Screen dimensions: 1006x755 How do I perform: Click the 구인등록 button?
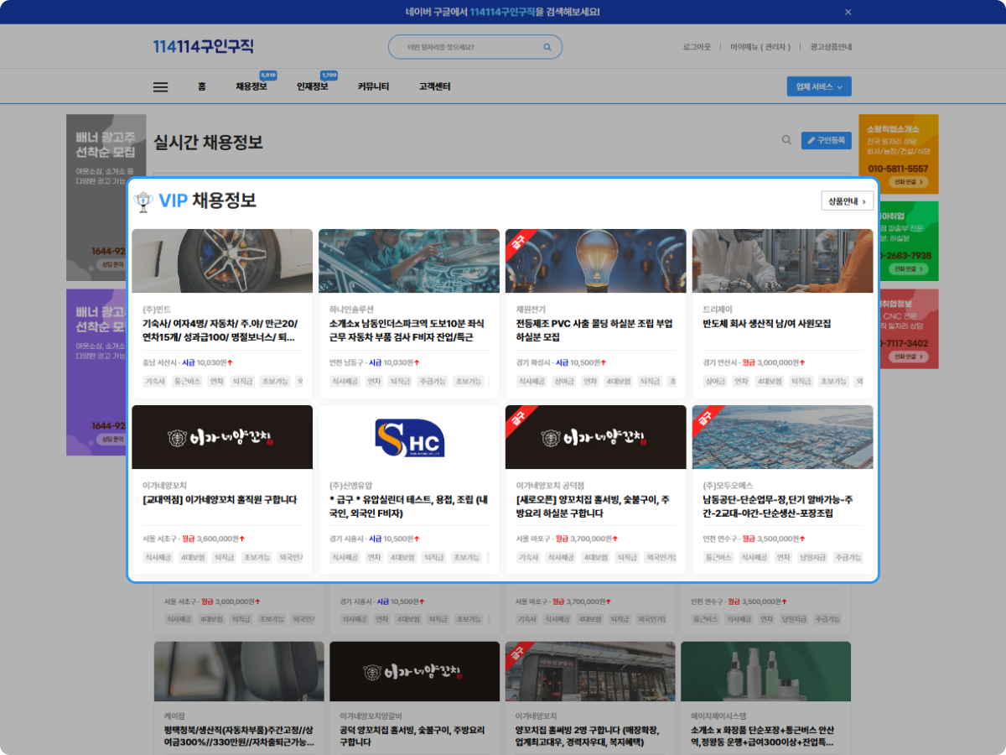(826, 140)
